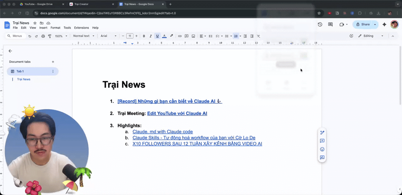Image resolution: width=402 pixels, height=195 pixels.
Task: Expand bulleted list style arrow
Action: [x=231, y=36]
